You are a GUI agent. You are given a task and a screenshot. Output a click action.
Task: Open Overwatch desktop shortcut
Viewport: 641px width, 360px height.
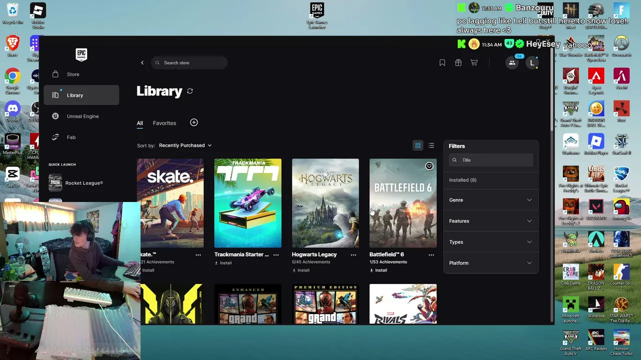(621, 46)
